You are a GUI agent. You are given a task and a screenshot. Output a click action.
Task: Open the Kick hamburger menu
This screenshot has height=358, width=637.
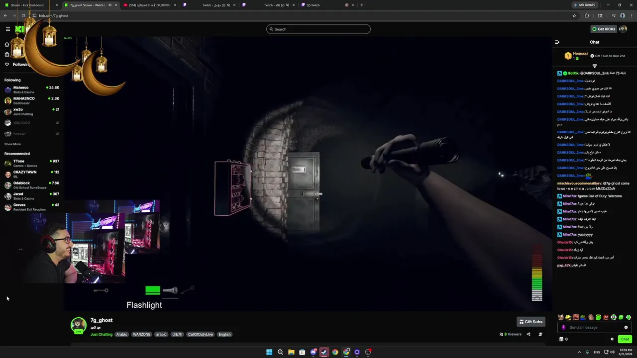coord(7,29)
